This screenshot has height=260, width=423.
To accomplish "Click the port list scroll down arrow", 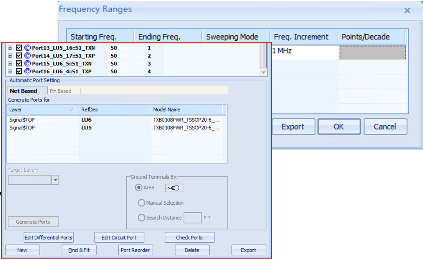I will tap(263, 72).
